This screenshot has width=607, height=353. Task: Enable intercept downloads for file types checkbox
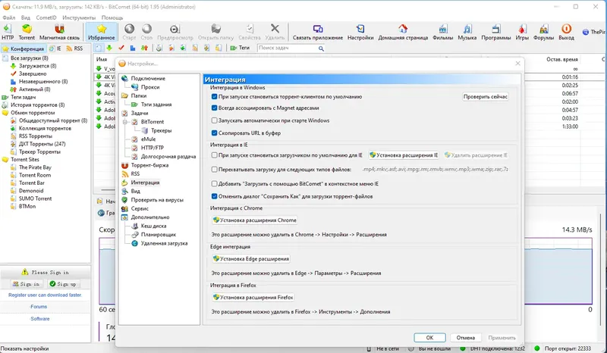(214, 170)
